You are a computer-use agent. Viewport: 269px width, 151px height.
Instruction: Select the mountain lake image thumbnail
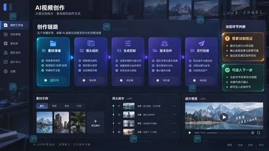[45, 122]
